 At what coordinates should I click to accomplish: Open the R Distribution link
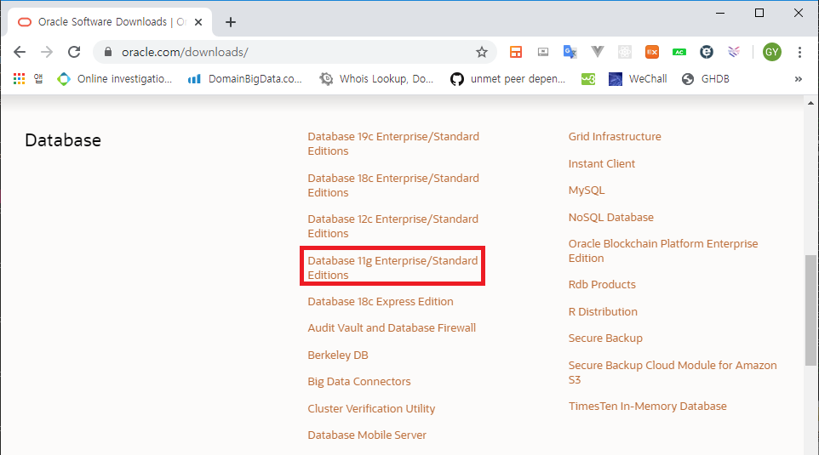(x=603, y=311)
